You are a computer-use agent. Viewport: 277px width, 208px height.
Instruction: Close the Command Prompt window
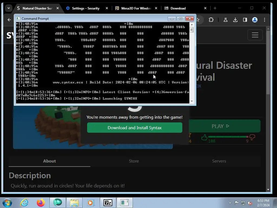point(190,19)
